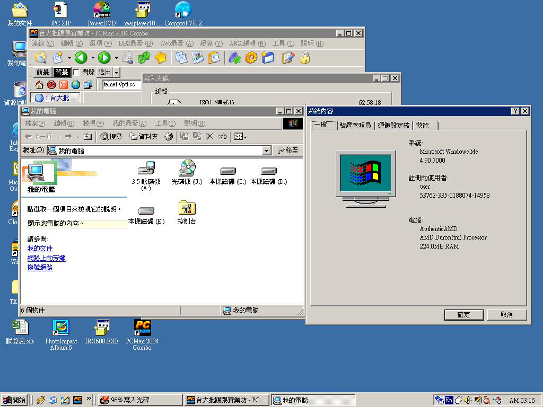
Task: Click the 開始 Start button on taskbar
Action: pyautogui.click(x=14, y=400)
